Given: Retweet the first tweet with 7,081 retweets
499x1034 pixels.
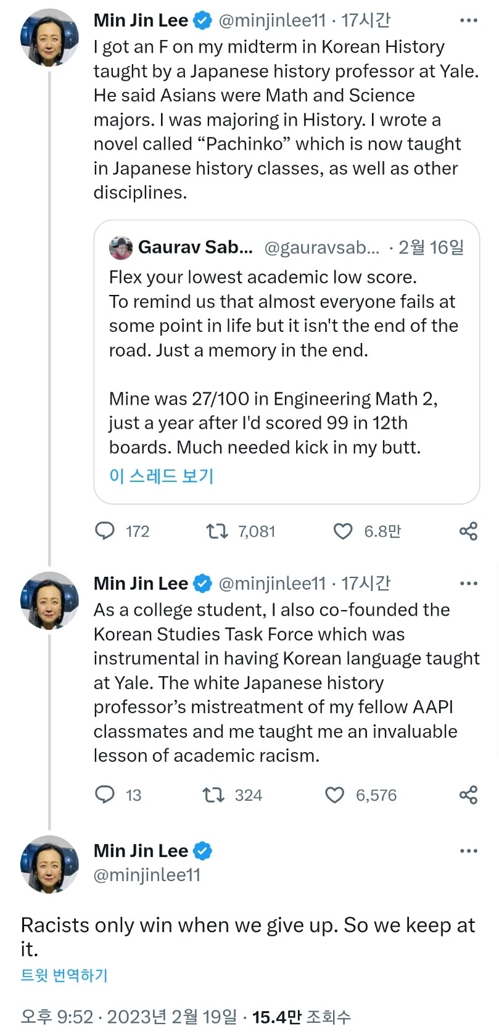Looking at the screenshot, I should click(217, 531).
